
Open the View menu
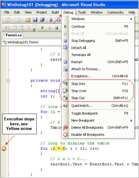28,12
